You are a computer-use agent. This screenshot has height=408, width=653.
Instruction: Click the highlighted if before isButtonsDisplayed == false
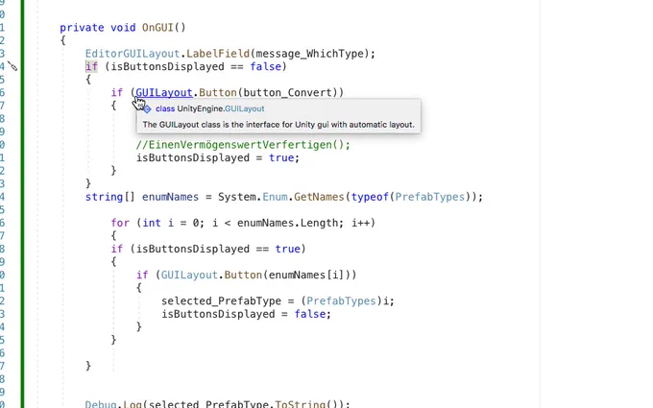click(x=91, y=66)
